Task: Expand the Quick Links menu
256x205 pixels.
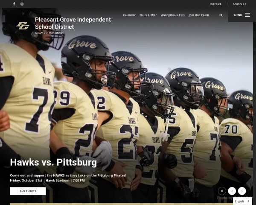Action: click(148, 15)
